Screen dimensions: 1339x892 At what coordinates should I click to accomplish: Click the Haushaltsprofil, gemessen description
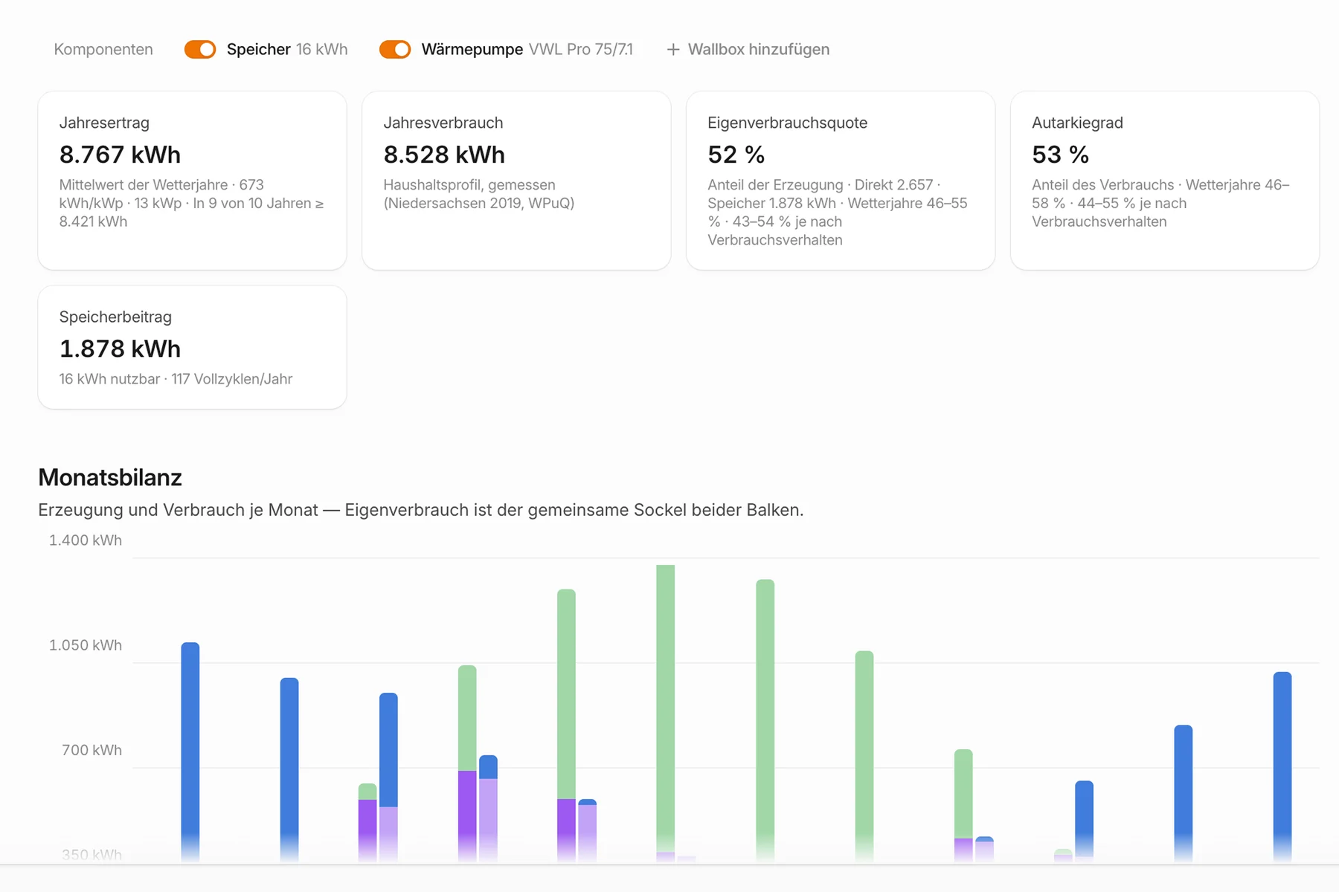coord(479,194)
